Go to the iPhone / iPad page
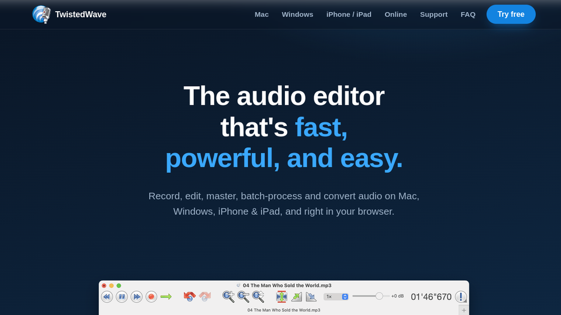Screen dimensions: 561x315 [349, 15]
